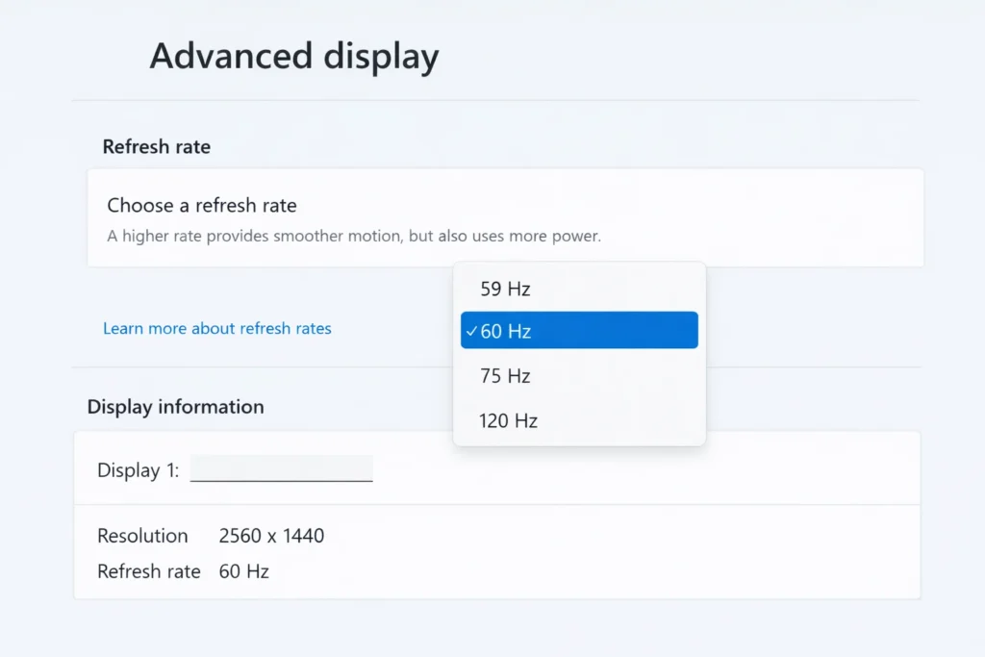Click inside the open refresh rate flyout
985x657 pixels.
[578, 354]
